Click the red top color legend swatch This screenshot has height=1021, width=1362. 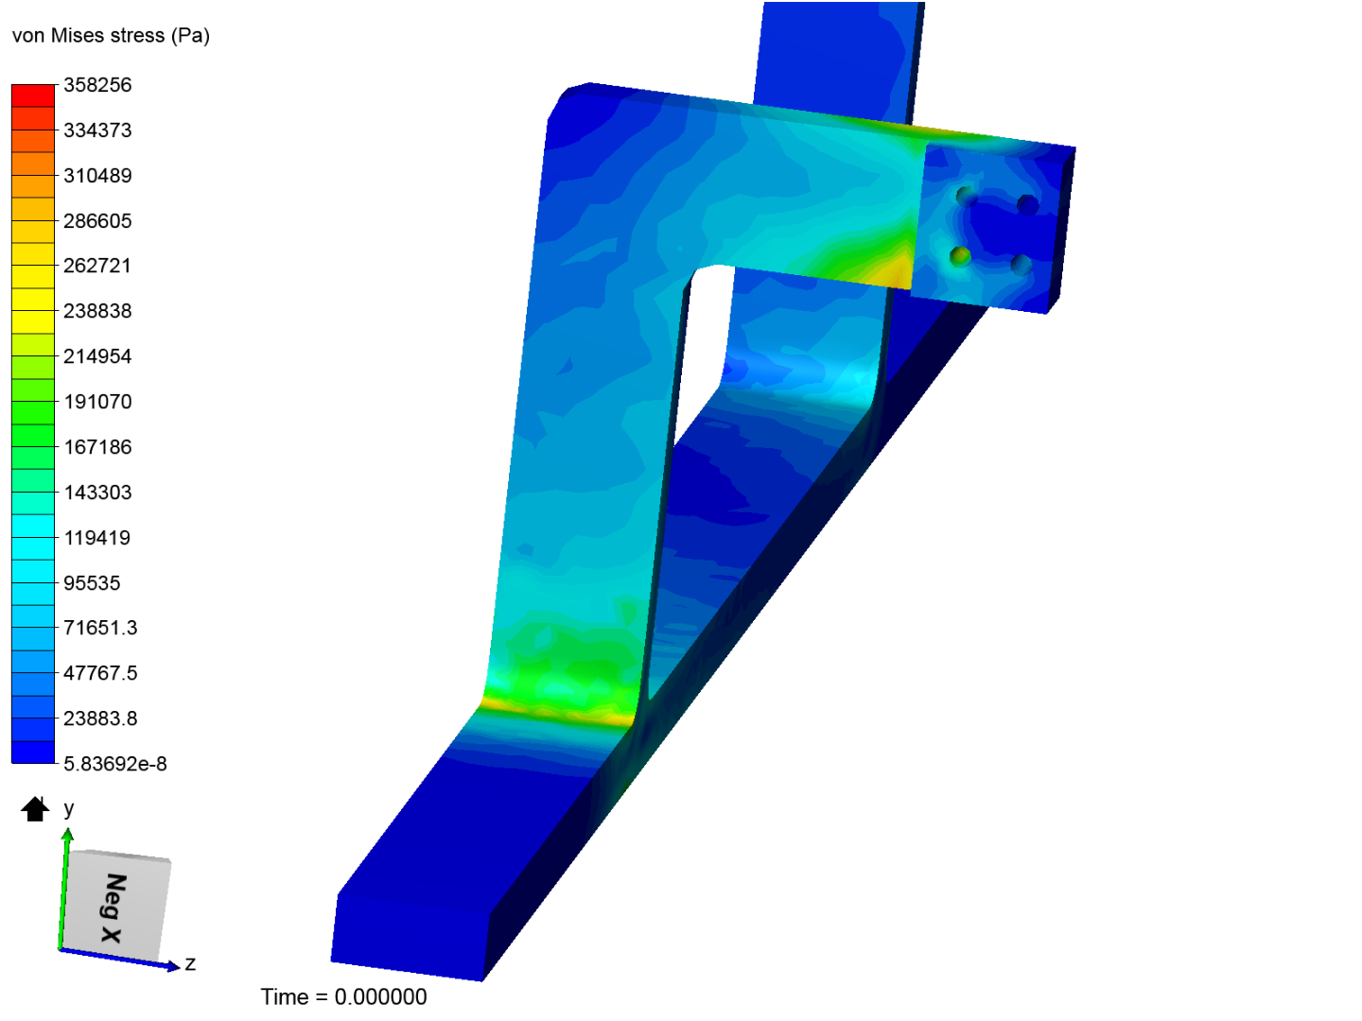pyautogui.click(x=33, y=95)
